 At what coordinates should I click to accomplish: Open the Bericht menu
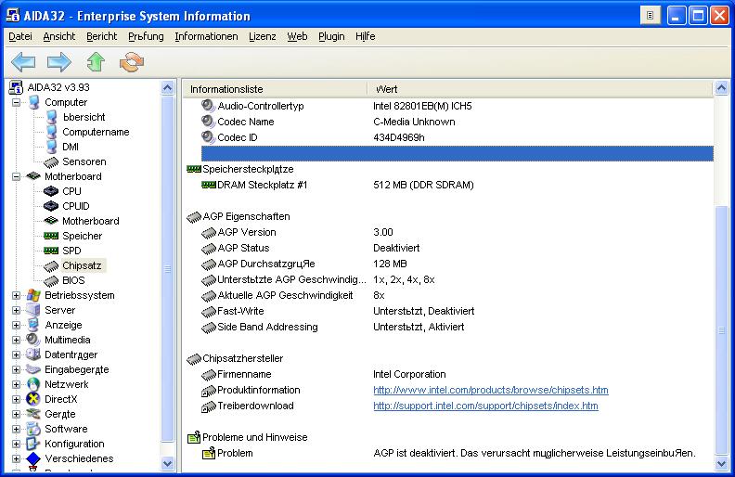coord(102,36)
